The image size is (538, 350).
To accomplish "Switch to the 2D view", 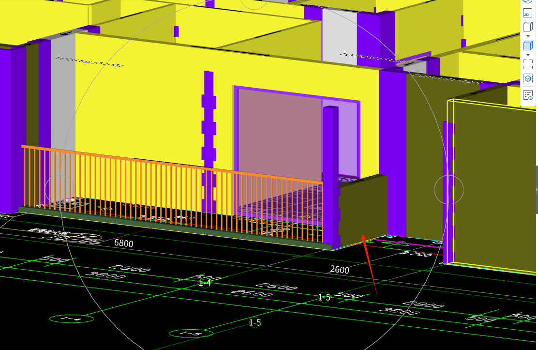I will [527, 13].
